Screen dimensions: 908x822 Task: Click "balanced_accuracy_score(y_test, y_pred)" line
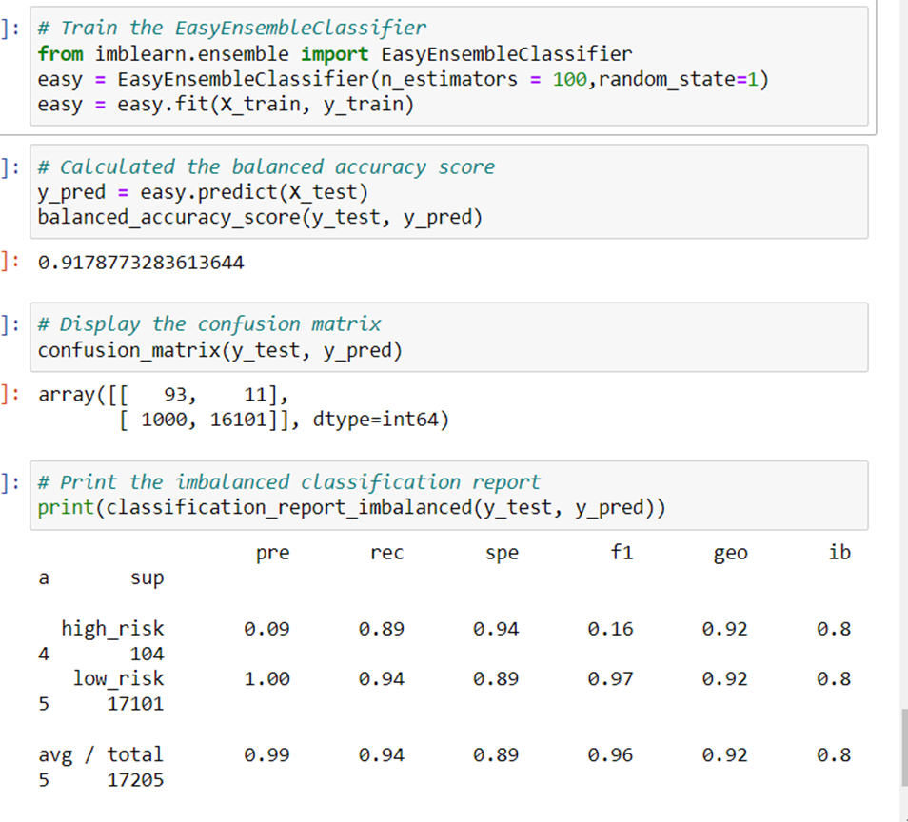pos(260,218)
